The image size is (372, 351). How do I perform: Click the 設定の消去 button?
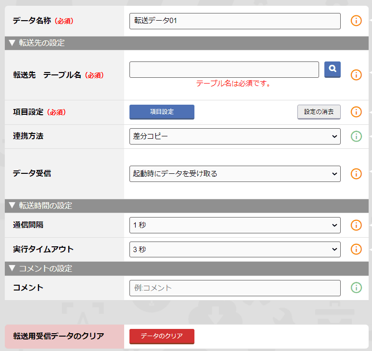tap(319, 112)
